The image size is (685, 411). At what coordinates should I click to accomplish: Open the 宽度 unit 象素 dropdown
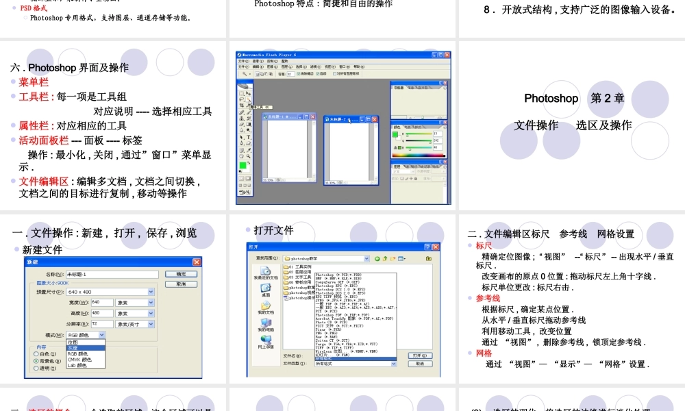[135, 302]
